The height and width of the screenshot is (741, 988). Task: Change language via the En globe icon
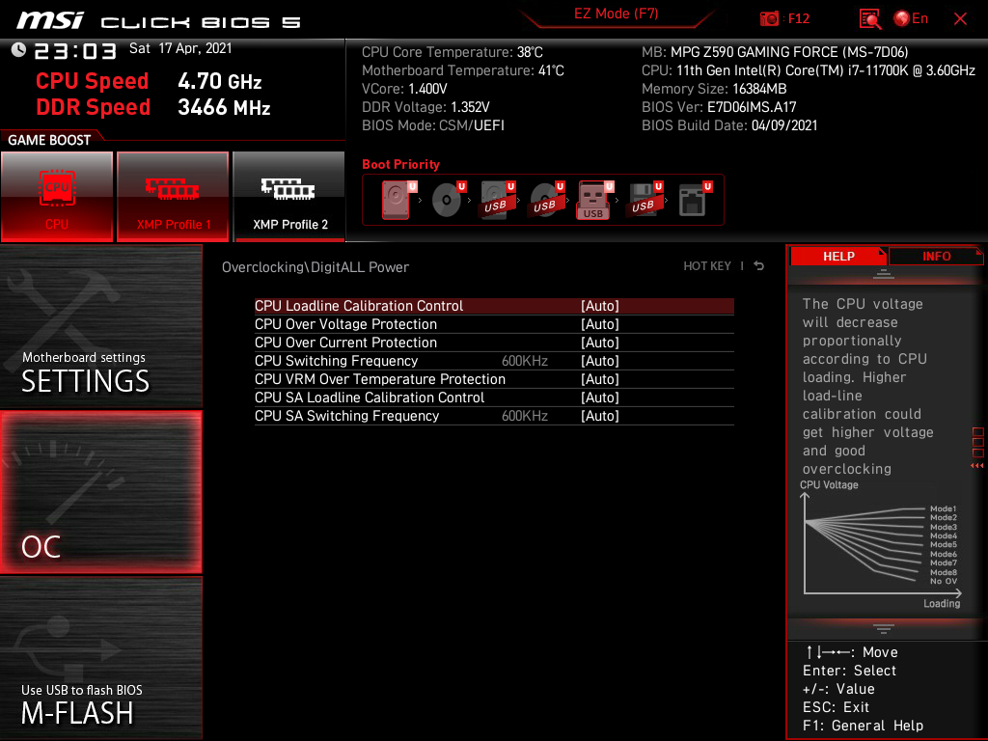click(911, 19)
